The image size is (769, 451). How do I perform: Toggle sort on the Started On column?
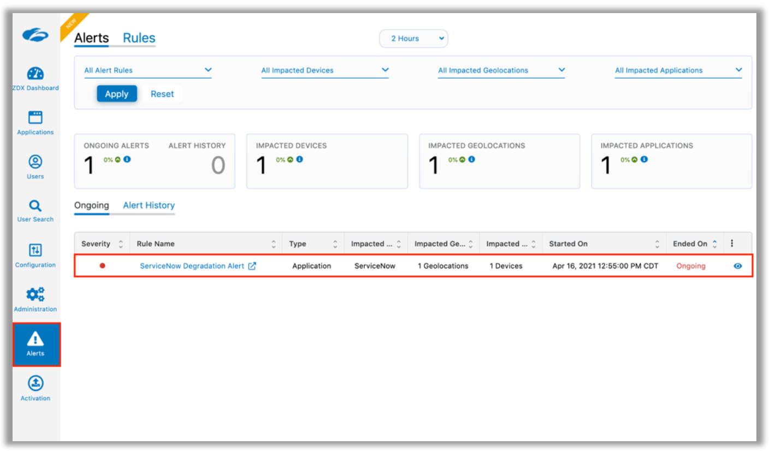point(658,244)
